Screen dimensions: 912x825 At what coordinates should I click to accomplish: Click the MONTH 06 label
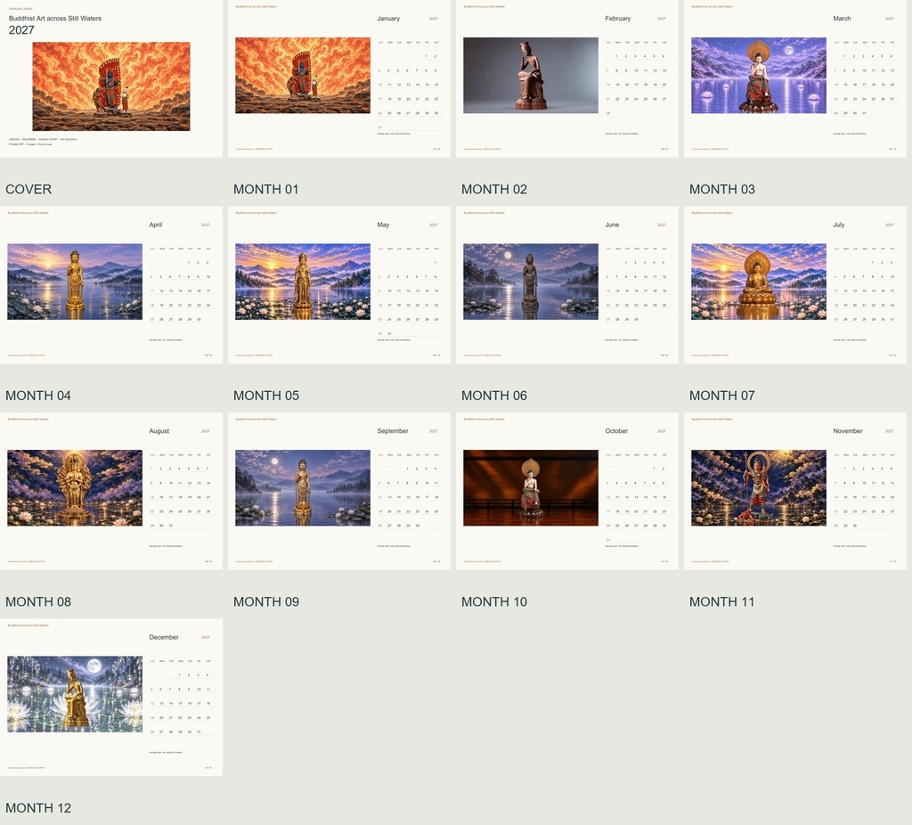[x=493, y=396]
